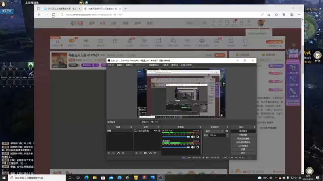Open browser settings three-dot menu
Screen dimensions: 323x181
tap(299, 14)
